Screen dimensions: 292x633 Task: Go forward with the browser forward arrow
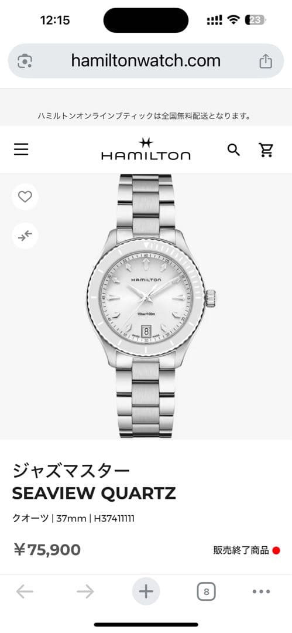click(85, 592)
